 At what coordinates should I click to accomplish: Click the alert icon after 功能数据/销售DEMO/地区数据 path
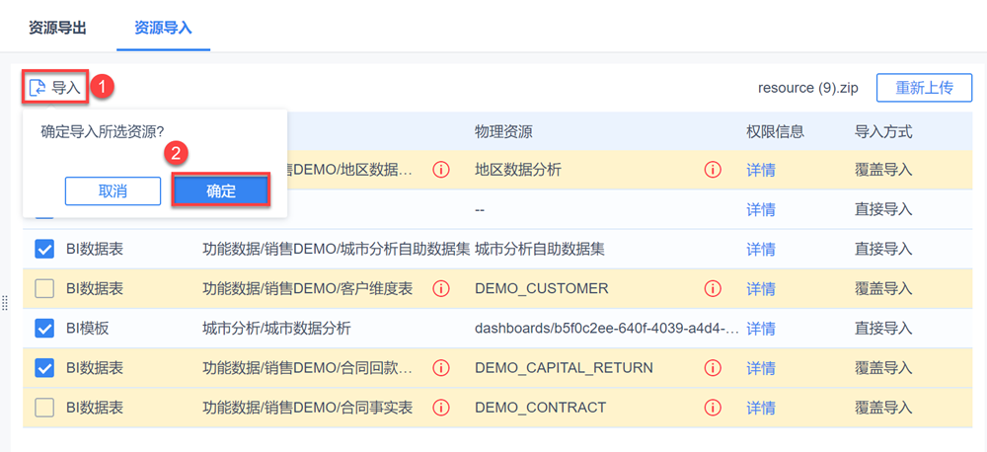coord(441,170)
